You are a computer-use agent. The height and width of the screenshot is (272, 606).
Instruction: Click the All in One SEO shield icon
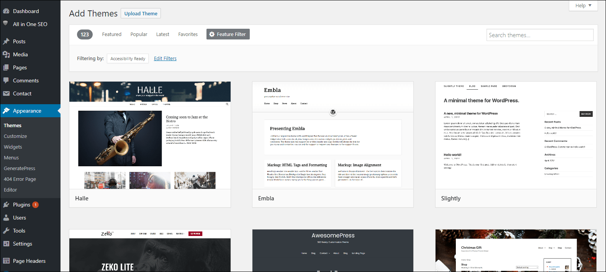click(x=6, y=24)
